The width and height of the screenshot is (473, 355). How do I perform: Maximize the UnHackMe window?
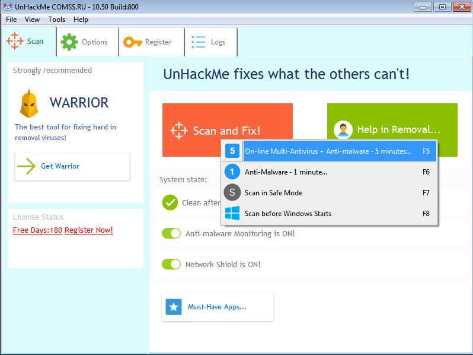tap(442, 7)
